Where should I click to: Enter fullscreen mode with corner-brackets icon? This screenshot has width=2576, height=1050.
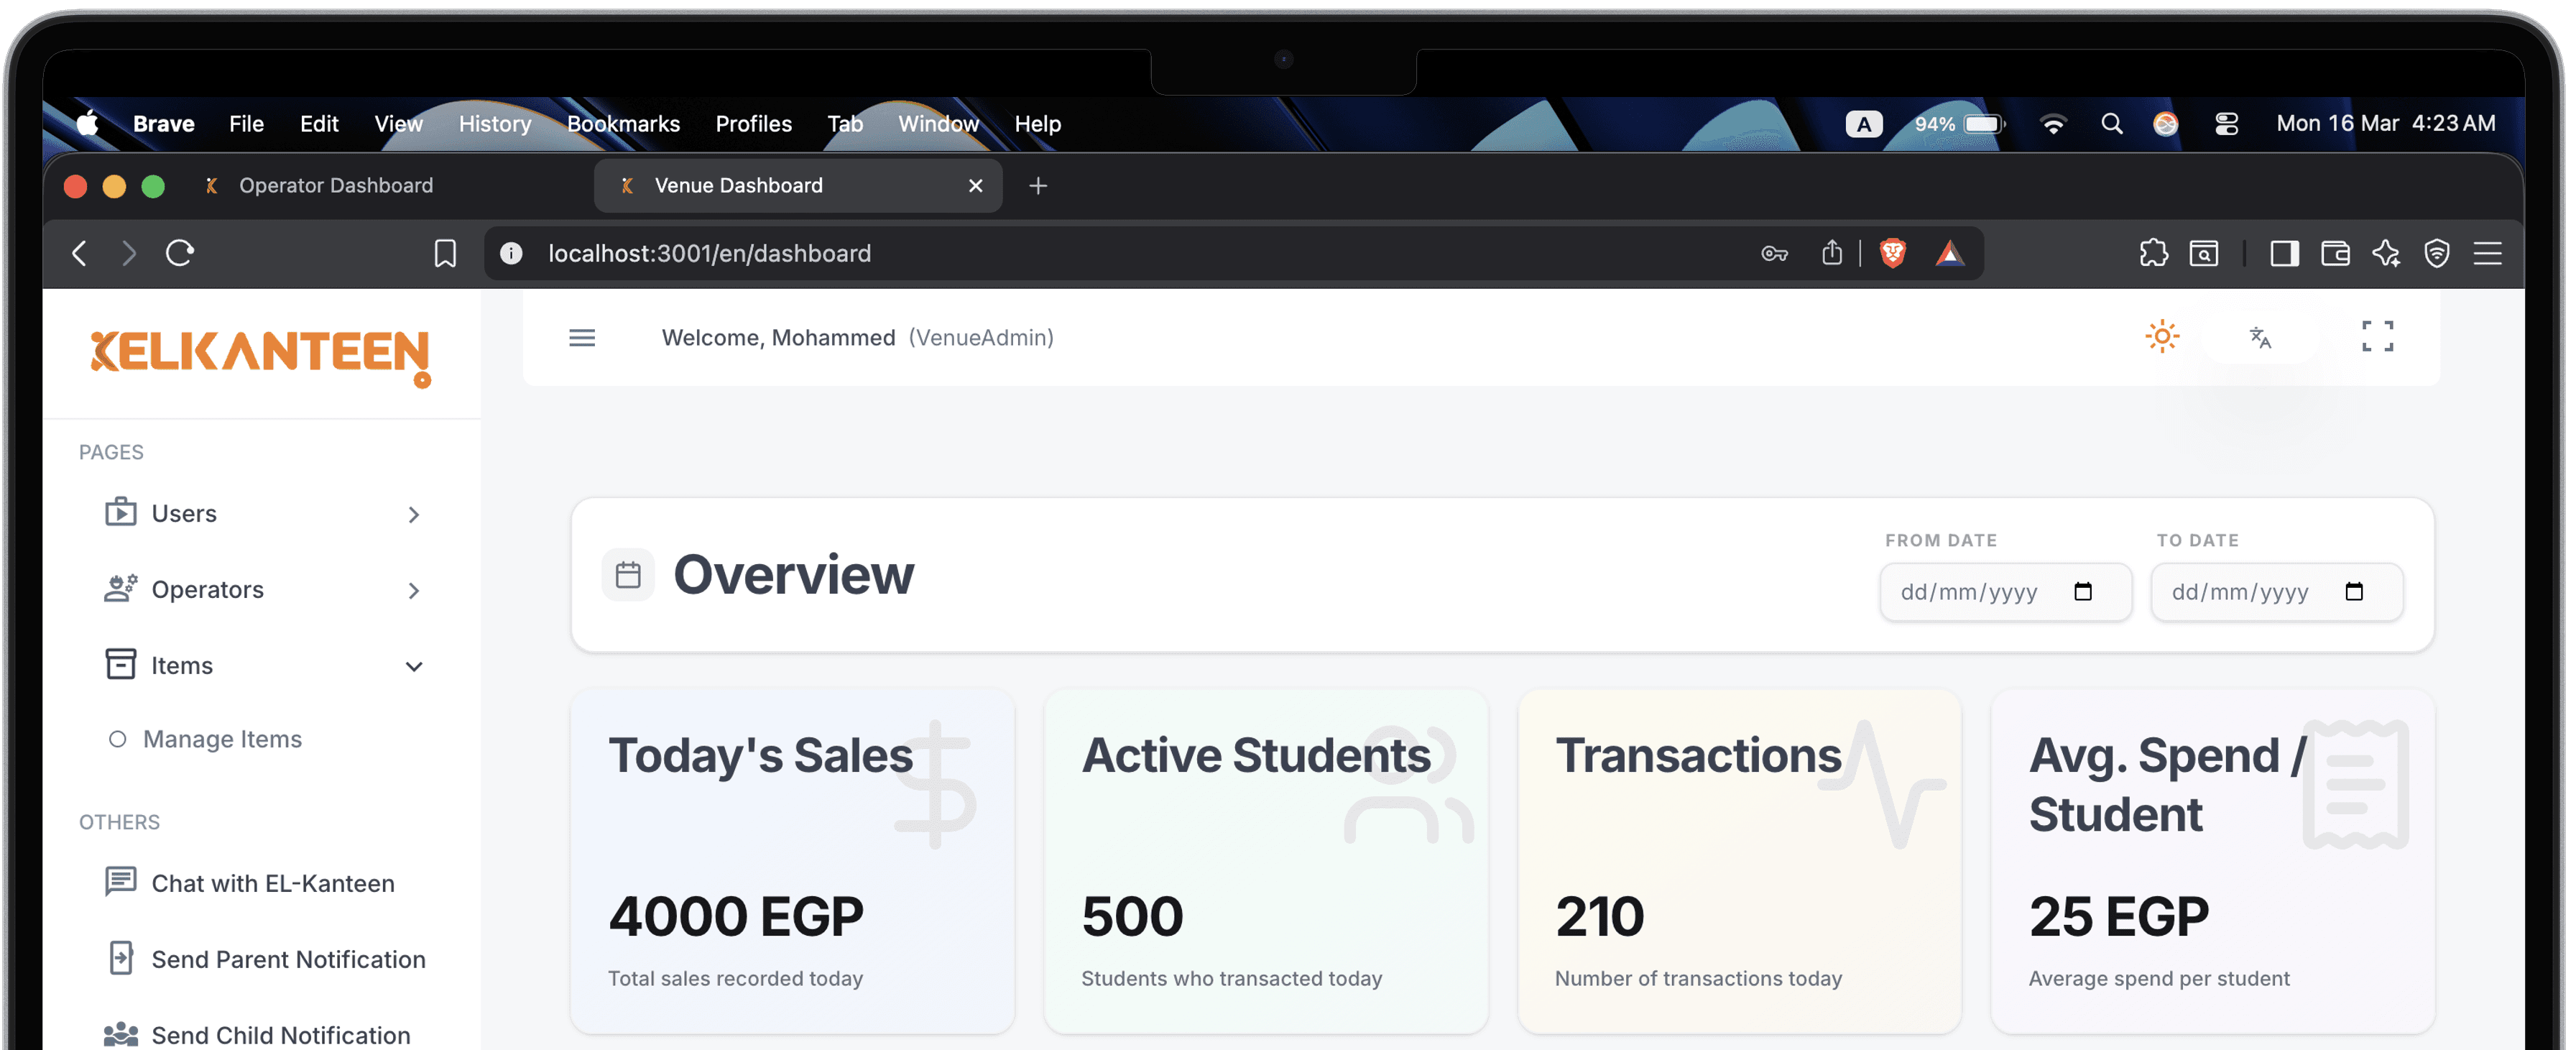[x=2377, y=337]
